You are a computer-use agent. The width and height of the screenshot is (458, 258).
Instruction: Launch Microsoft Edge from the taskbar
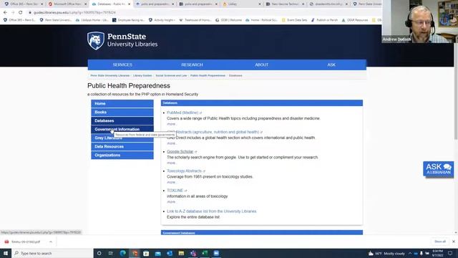pyautogui.click(x=122, y=253)
